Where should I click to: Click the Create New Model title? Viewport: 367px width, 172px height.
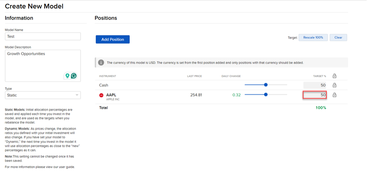(34, 6)
